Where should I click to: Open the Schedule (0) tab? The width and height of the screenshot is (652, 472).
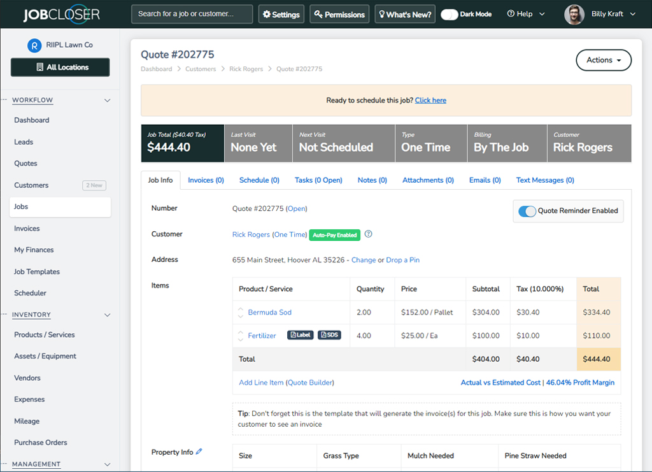pyautogui.click(x=259, y=180)
